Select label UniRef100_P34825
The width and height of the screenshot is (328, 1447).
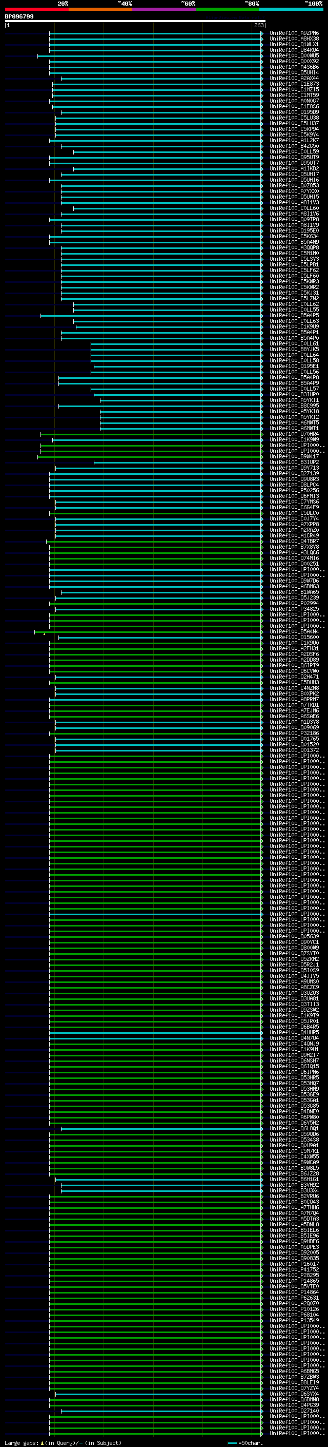tap(294, 609)
